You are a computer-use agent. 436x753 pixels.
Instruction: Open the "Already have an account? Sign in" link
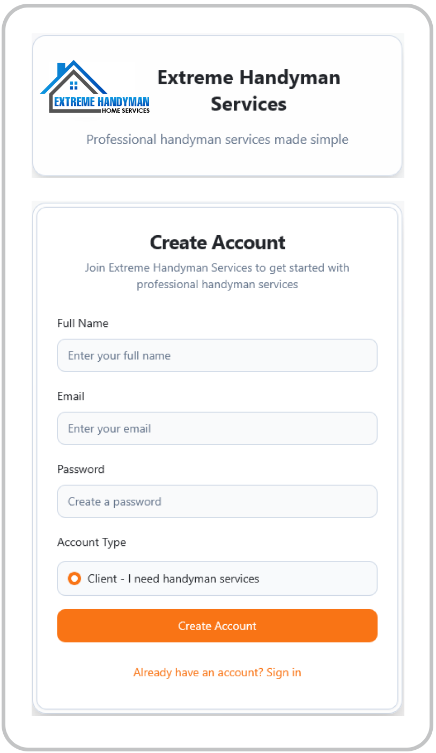click(x=217, y=672)
